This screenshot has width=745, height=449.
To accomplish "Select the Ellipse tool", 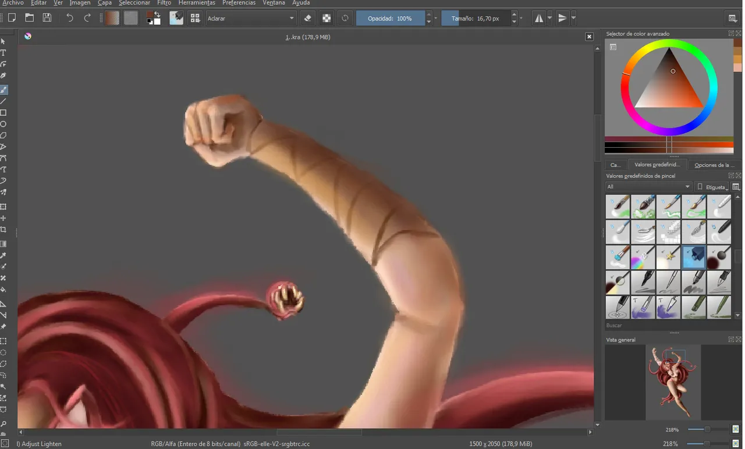I will tap(3, 124).
